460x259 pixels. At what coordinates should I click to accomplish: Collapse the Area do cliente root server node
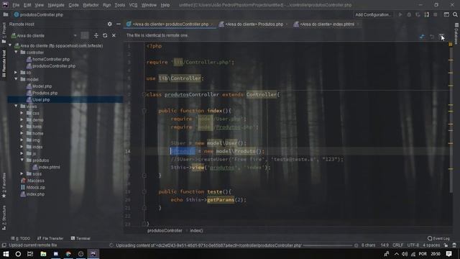(x=10, y=45)
